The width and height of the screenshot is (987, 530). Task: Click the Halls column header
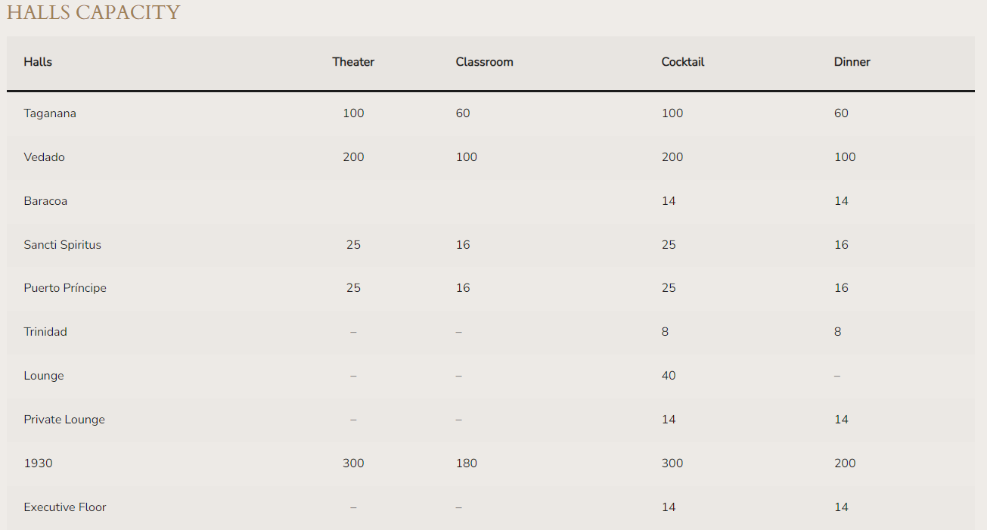38,62
